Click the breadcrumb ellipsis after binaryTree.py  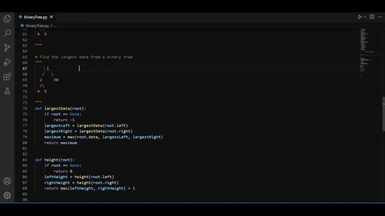point(55,26)
